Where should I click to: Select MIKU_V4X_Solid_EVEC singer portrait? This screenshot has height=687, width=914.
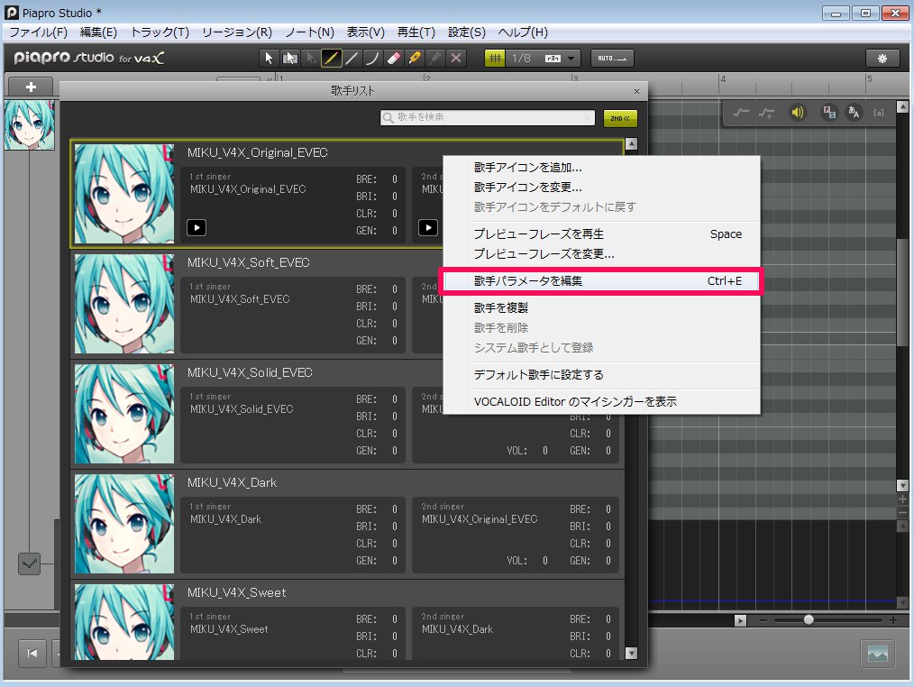click(124, 414)
